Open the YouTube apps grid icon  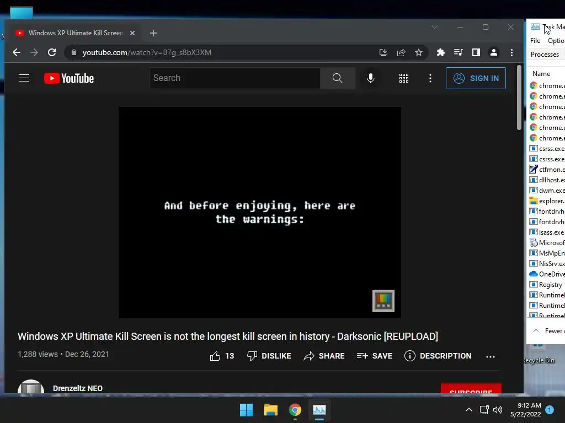pos(404,78)
